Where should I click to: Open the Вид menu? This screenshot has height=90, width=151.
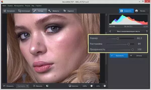click(33, 6)
